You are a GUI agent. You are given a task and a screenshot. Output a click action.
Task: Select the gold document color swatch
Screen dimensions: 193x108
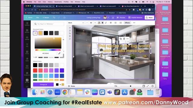click(x=40, y=33)
